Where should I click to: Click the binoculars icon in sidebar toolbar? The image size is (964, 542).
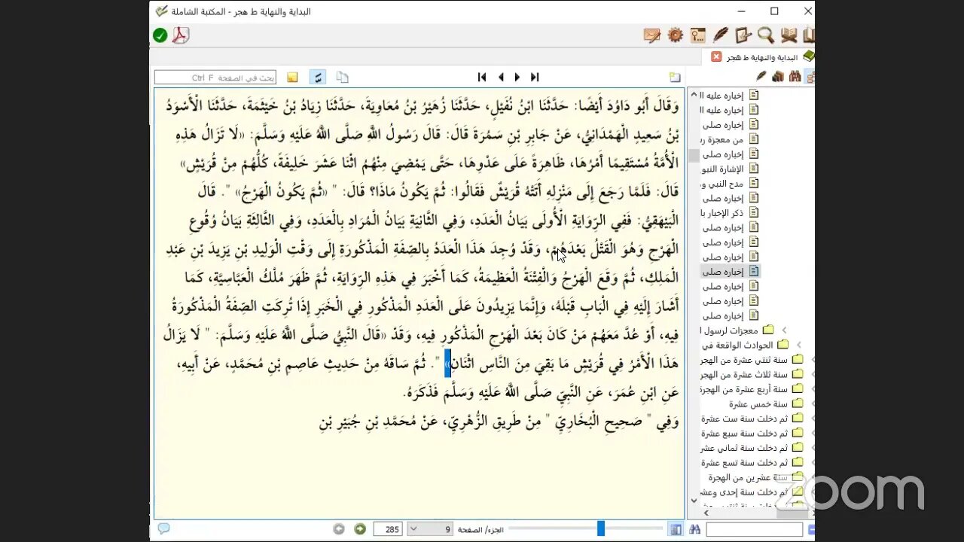795,77
